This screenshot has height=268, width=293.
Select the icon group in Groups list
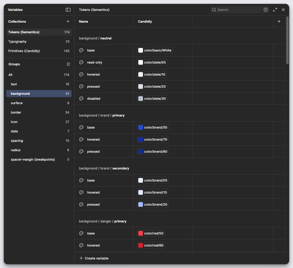click(14, 122)
